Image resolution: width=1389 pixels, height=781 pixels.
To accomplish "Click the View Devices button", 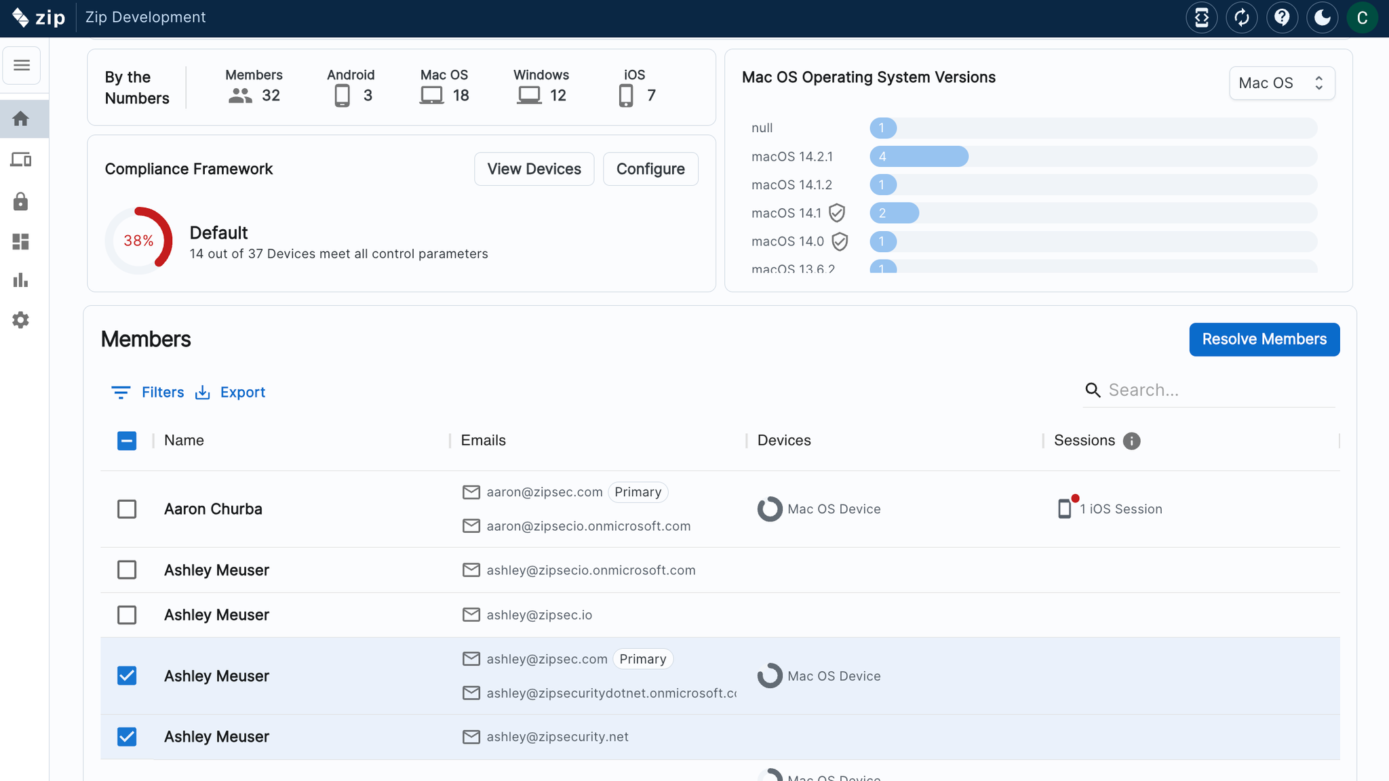I will point(534,169).
